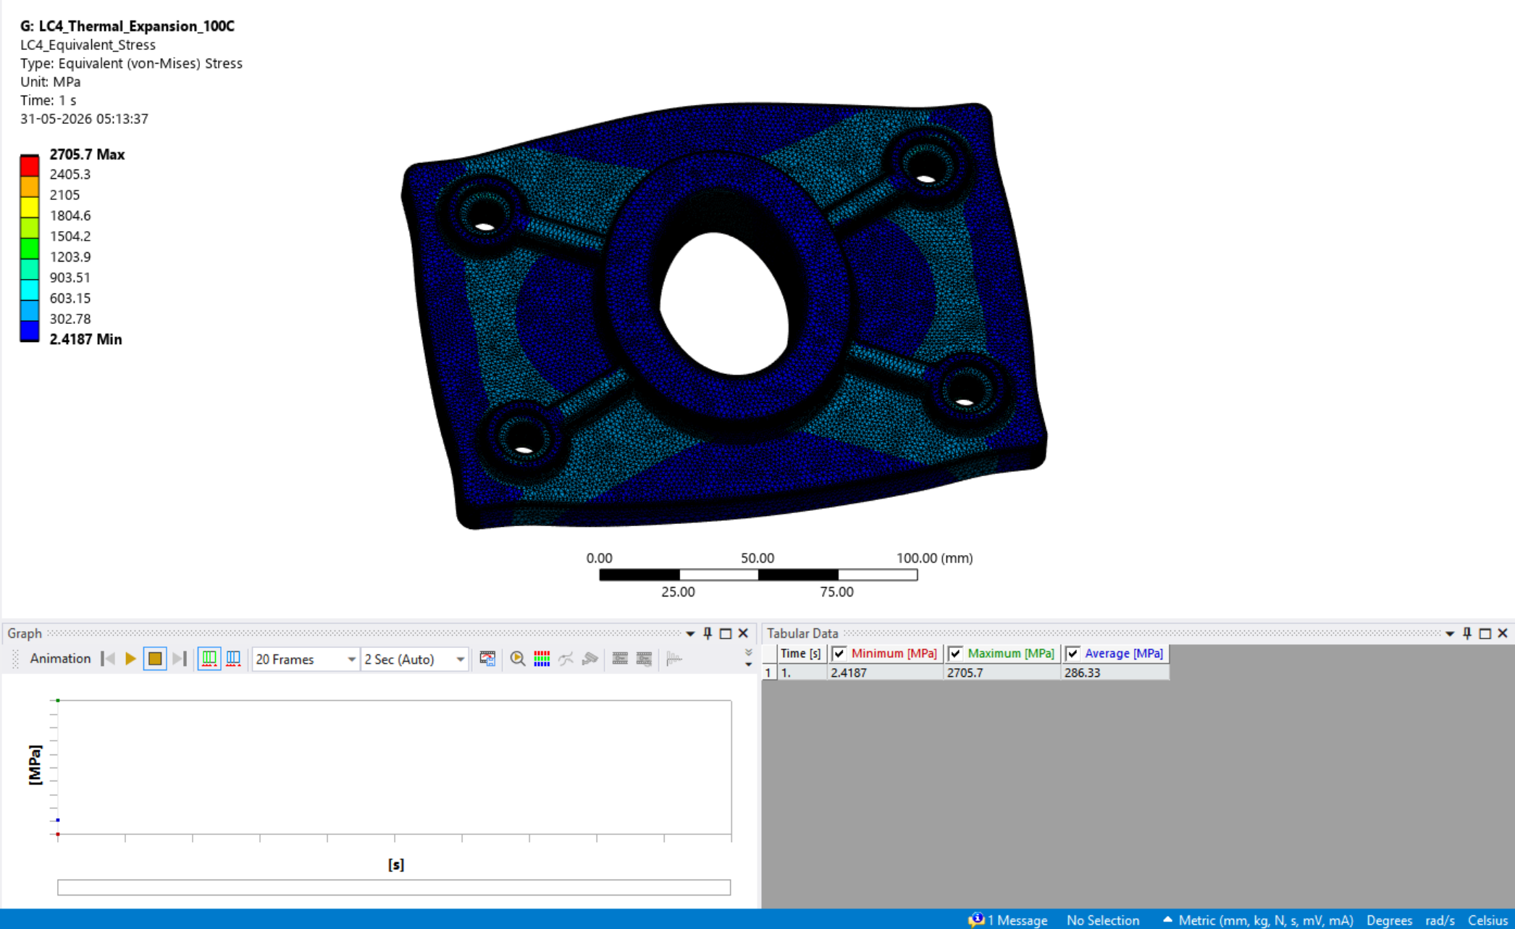
Task: Uncheck the Maximum [MPa] column checkbox
Action: (x=956, y=654)
